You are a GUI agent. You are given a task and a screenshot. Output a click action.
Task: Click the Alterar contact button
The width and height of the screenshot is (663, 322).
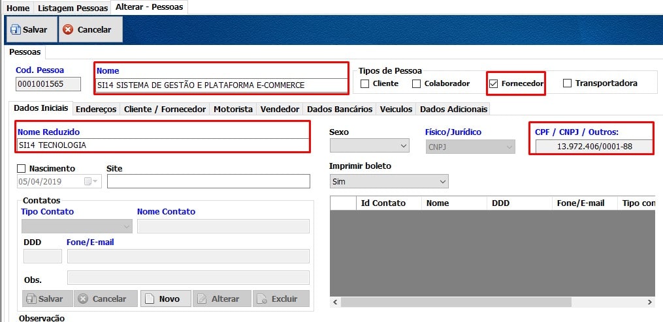pyautogui.click(x=222, y=299)
